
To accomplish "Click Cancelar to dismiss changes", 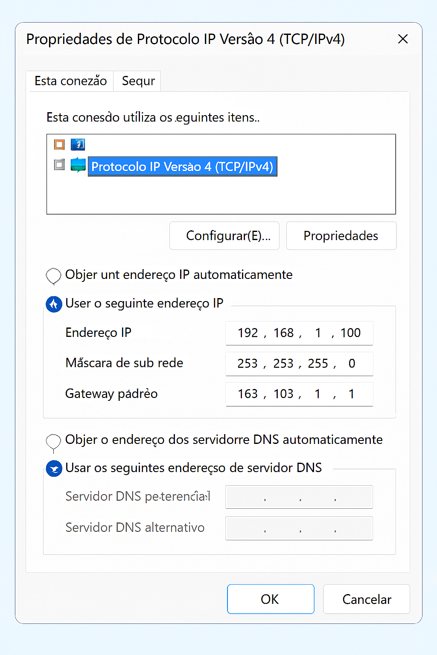I will tap(366, 599).
